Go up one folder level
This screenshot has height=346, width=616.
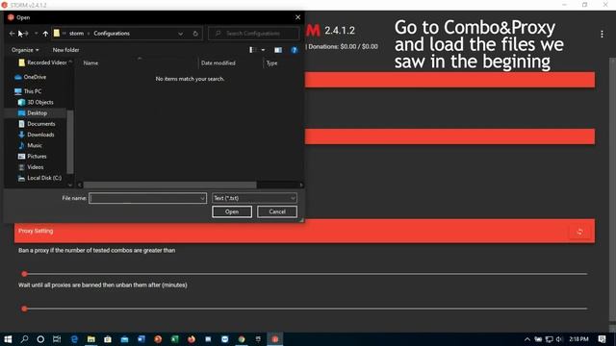tap(45, 34)
